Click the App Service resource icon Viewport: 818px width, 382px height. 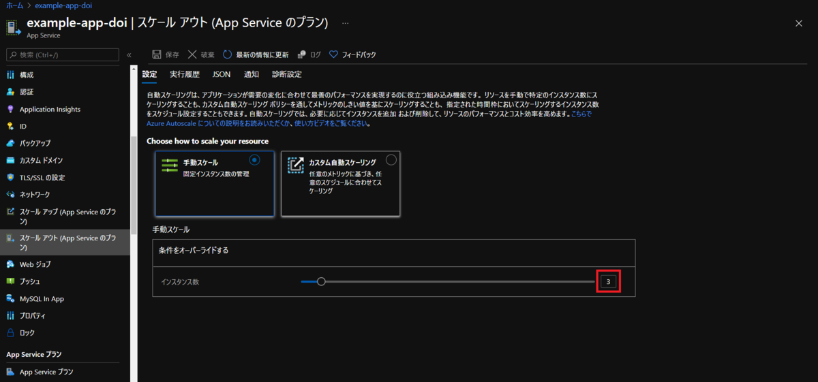13,27
